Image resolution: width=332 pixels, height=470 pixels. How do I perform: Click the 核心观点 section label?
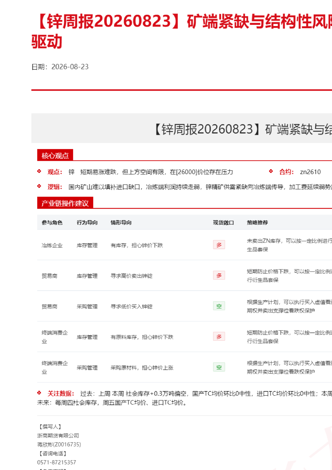55,156
